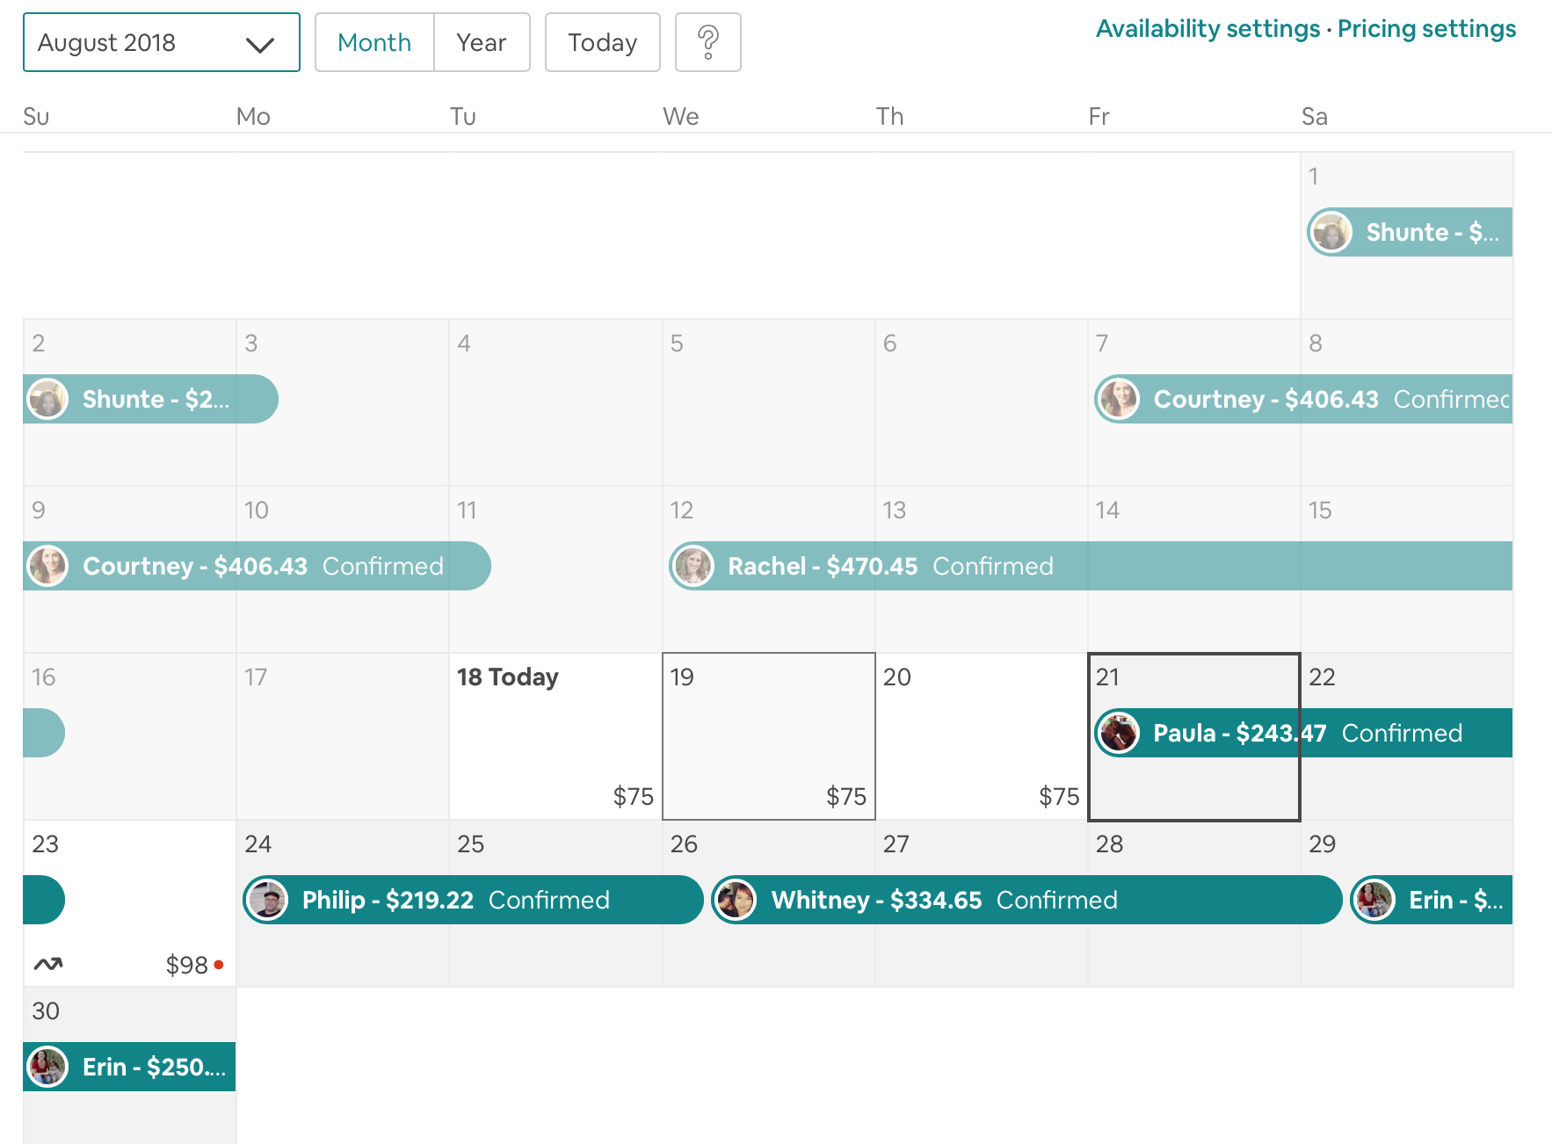Click Shunte's avatar on the 1st
Viewport: 1552px width, 1144px height.
click(1331, 232)
